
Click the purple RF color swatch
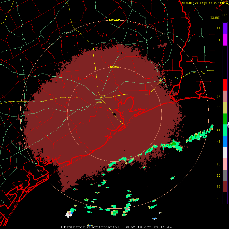pos(225,28)
